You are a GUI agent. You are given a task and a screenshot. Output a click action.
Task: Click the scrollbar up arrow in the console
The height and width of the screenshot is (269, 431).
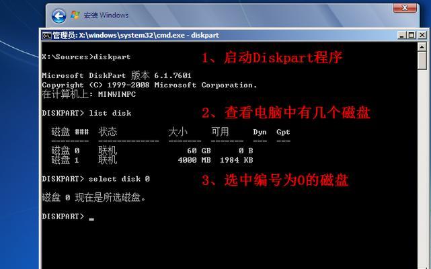coord(422,47)
